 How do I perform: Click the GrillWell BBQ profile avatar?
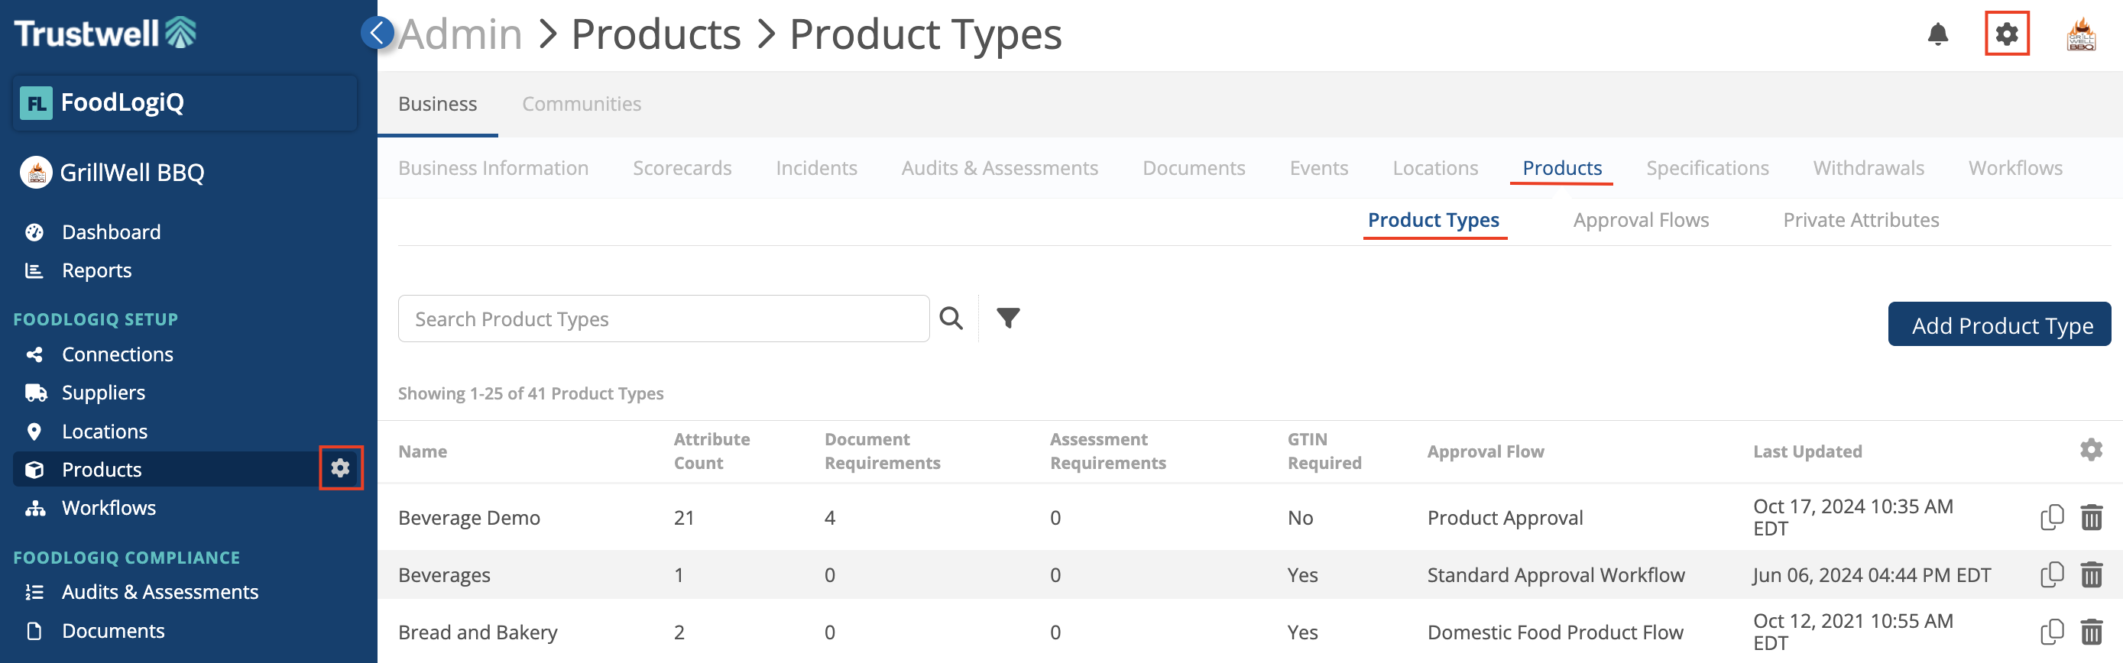click(2081, 34)
